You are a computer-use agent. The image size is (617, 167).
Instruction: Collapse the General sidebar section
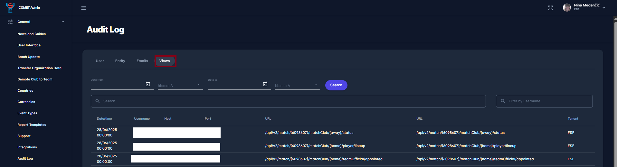pyautogui.click(x=63, y=22)
